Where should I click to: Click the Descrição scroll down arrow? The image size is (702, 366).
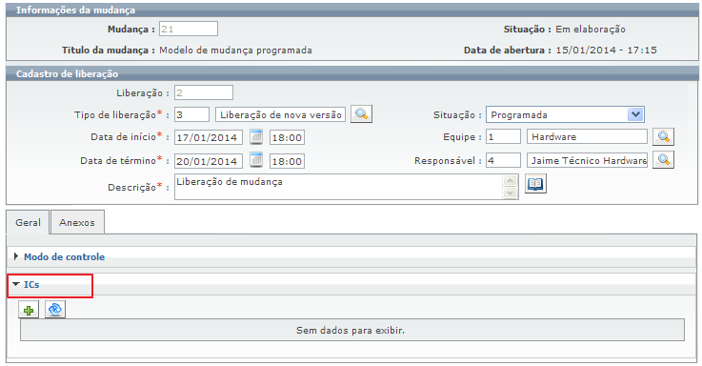point(511,193)
